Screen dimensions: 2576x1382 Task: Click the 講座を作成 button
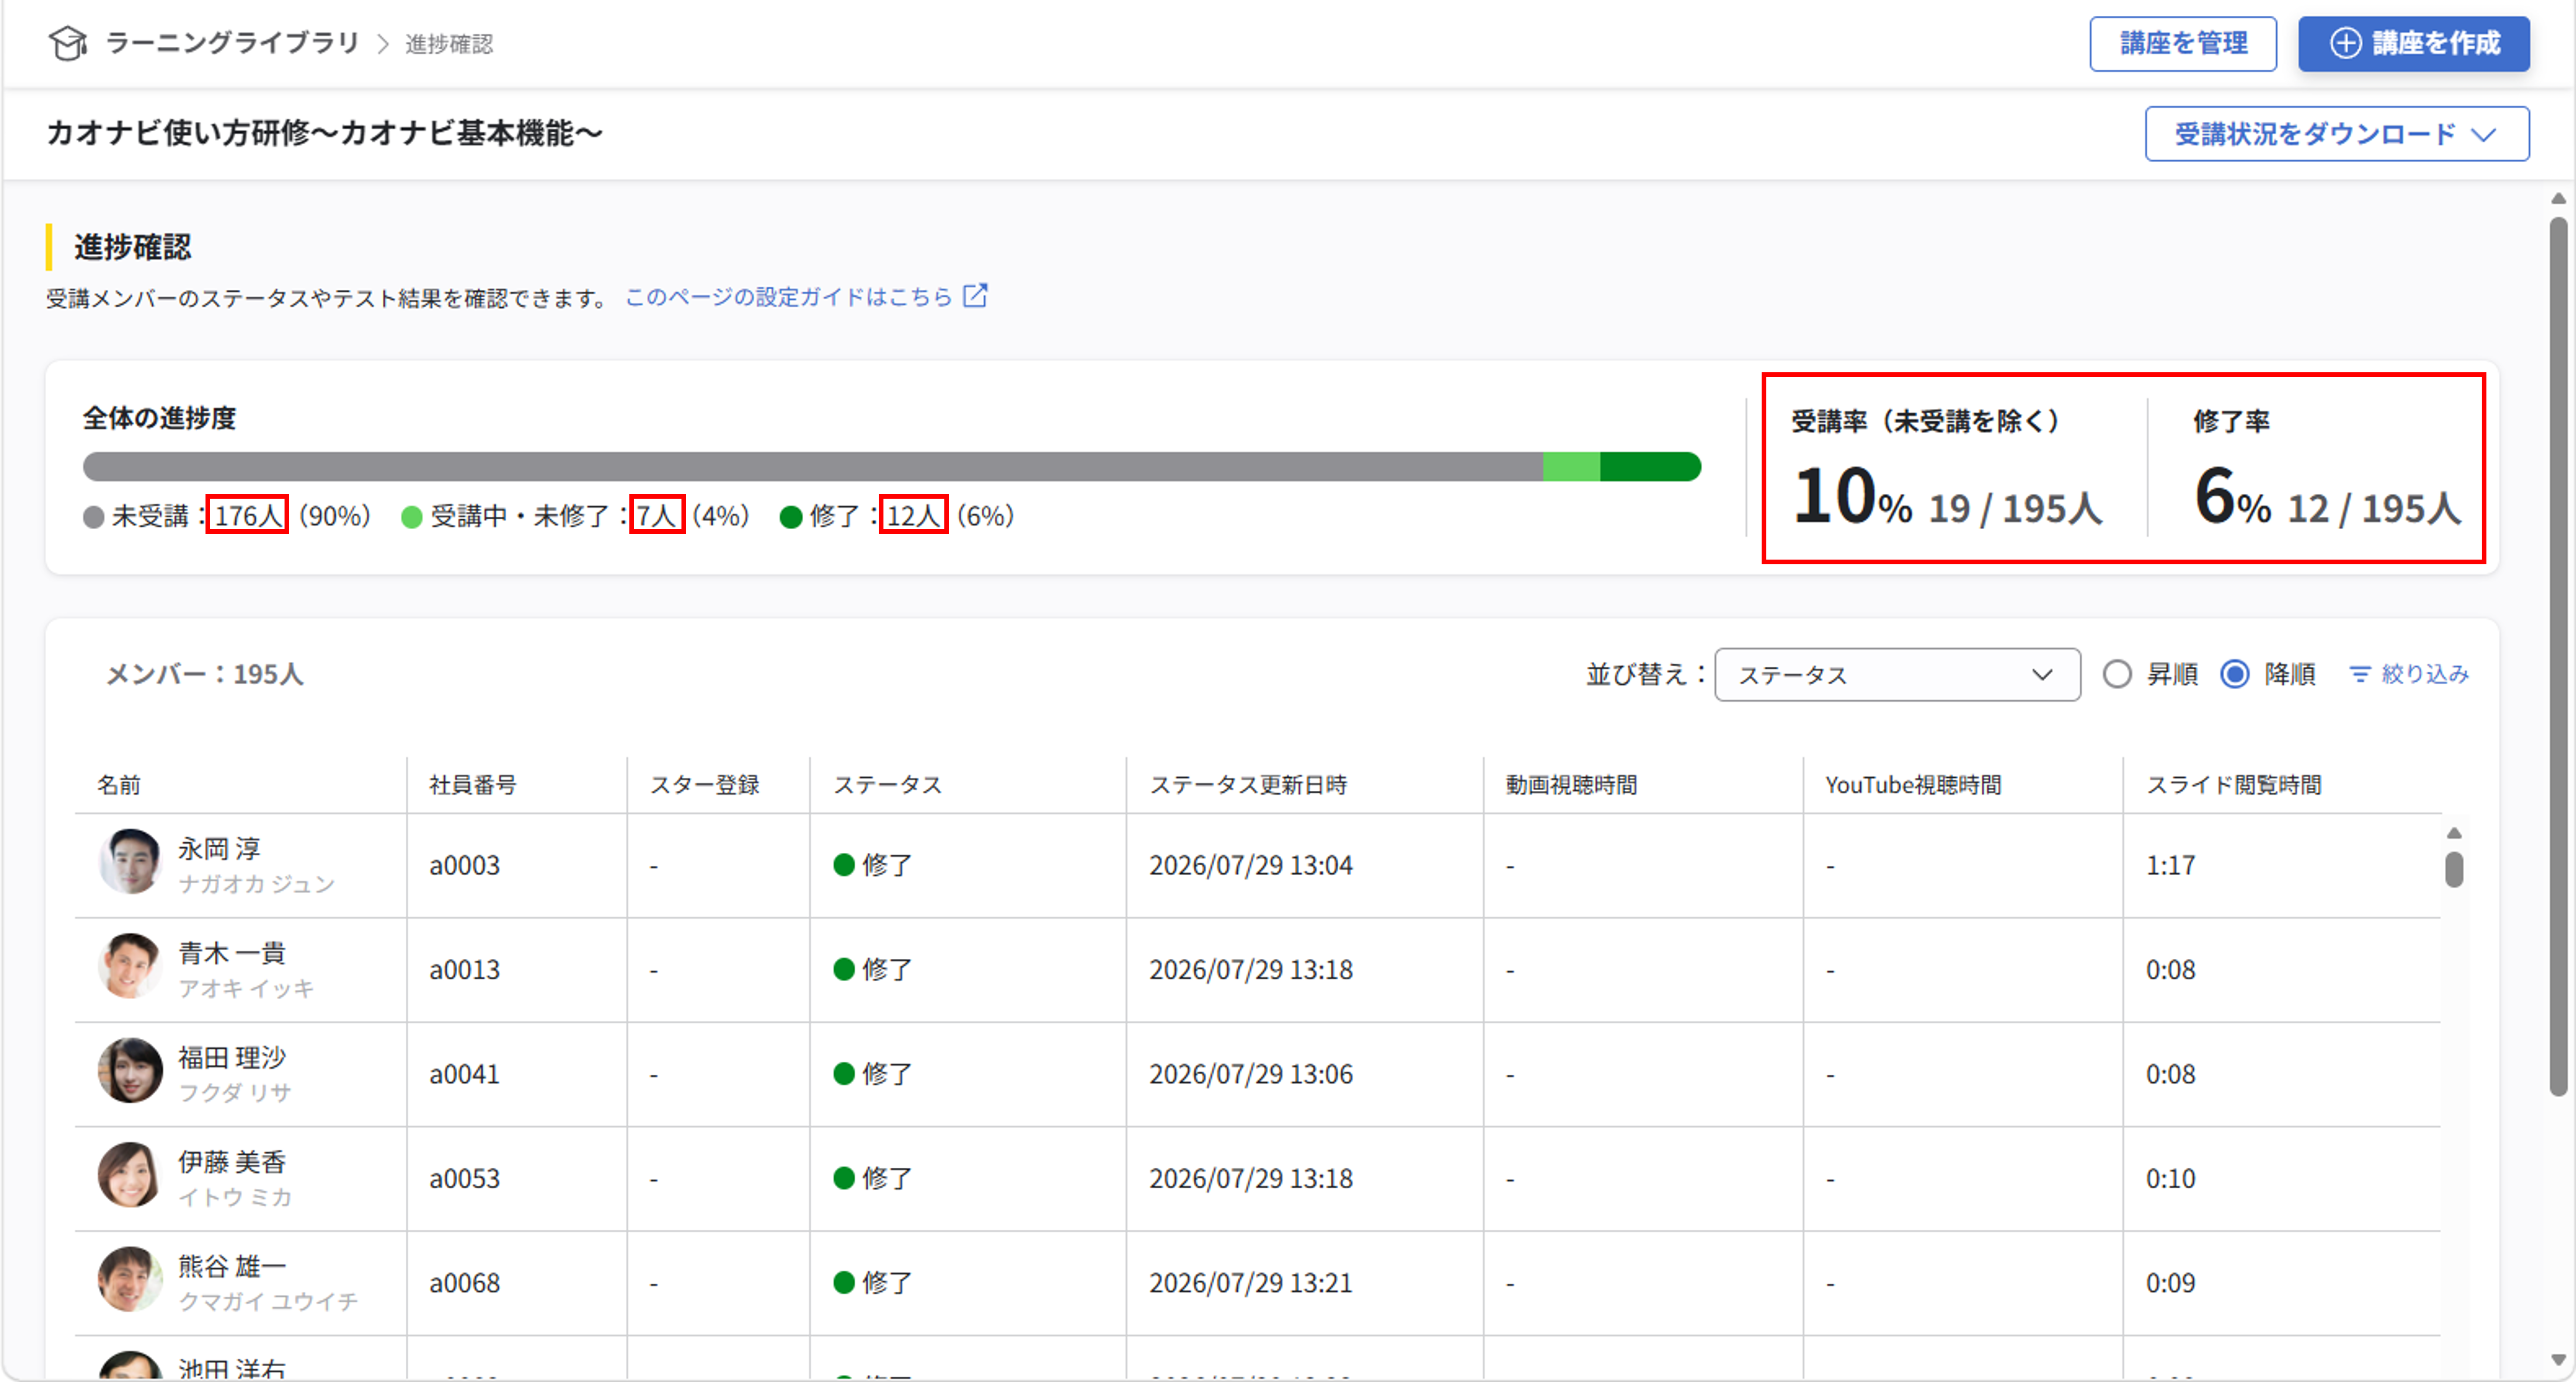2414,43
